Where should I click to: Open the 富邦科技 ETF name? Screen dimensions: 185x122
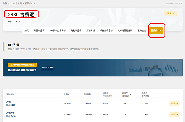[10, 105]
